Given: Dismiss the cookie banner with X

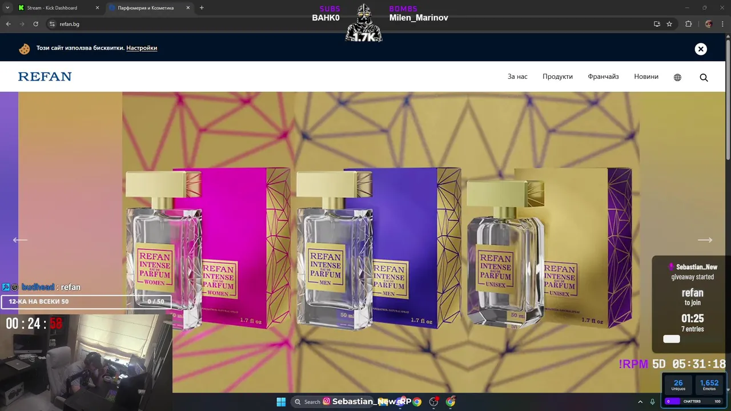Looking at the screenshot, I should [701, 49].
